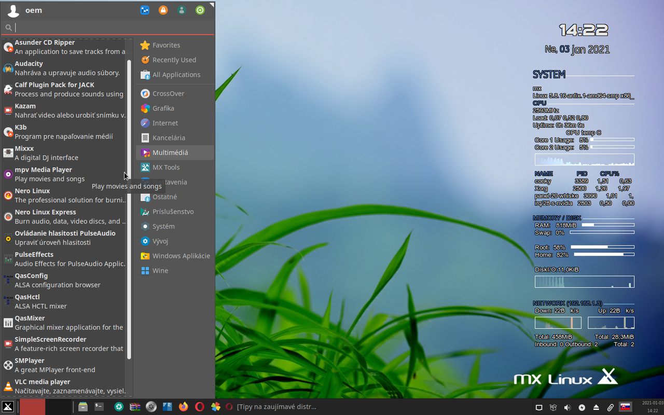The image size is (664, 415).
Task: Click the orange Lock Screen icon
Action: click(x=163, y=10)
